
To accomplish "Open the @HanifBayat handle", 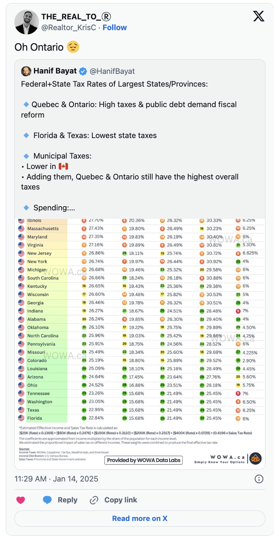I will click(x=112, y=71).
